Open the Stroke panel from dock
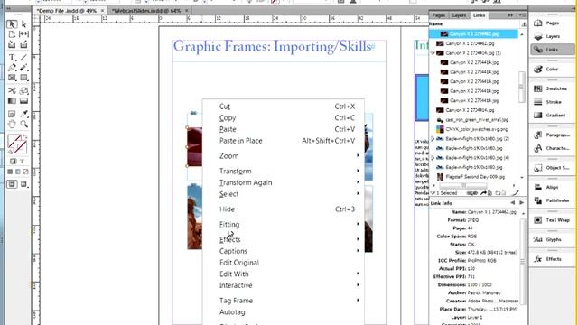 pyautogui.click(x=552, y=102)
